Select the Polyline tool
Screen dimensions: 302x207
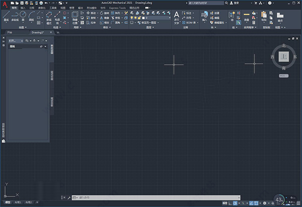click(x=15, y=16)
